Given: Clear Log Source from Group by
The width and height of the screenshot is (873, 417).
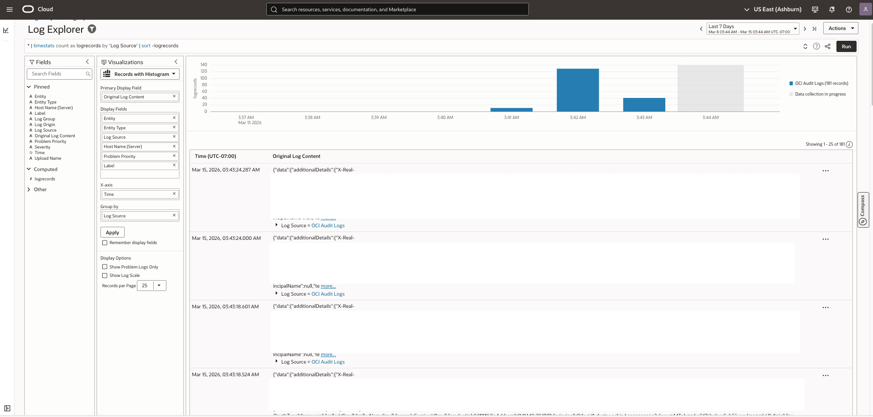Looking at the screenshot, I should tap(174, 216).
